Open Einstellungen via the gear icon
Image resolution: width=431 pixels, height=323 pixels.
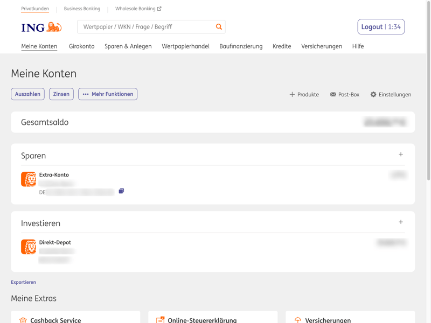[373, 94]
